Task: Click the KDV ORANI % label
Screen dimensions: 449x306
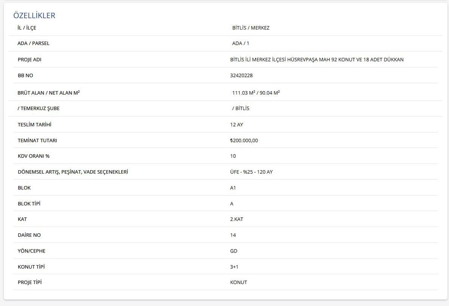Action: pos(34,156)
